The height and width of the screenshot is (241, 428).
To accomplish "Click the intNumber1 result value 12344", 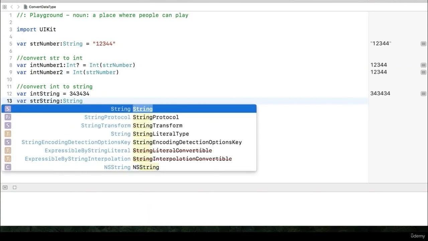I will coord(379,65).
